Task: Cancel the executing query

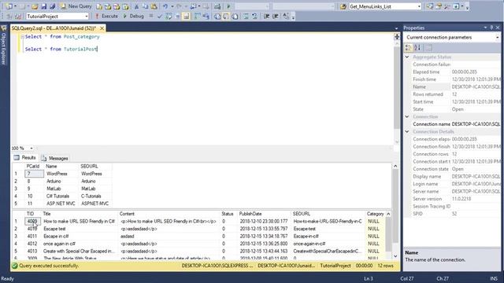Action: coord(150,16)
